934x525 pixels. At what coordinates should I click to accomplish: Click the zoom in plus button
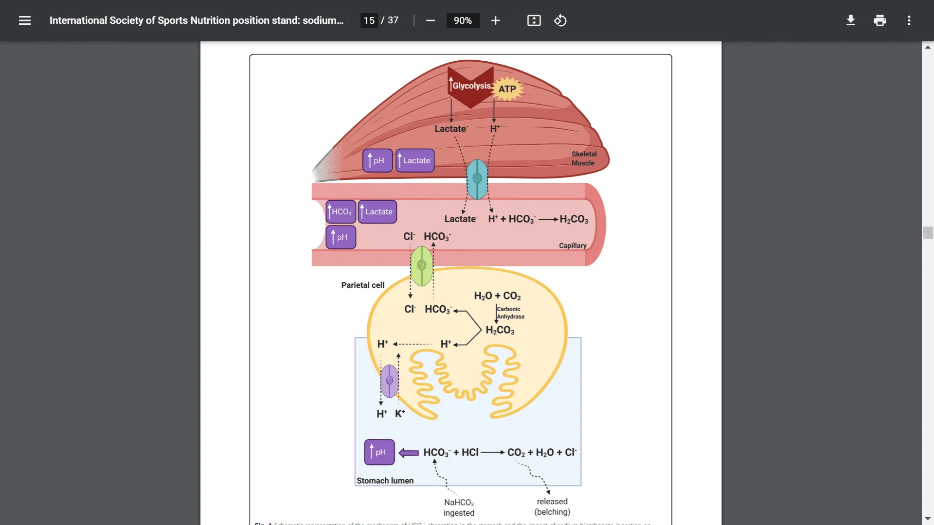(495, 20)
